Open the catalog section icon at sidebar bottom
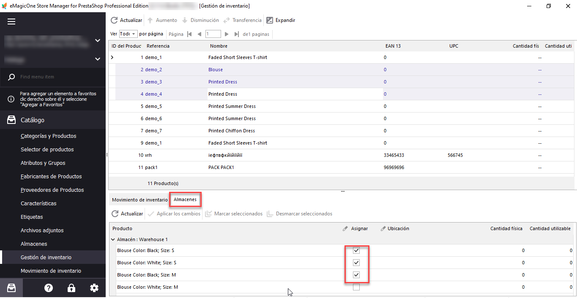Screen dimensions: 577x298 11,288
